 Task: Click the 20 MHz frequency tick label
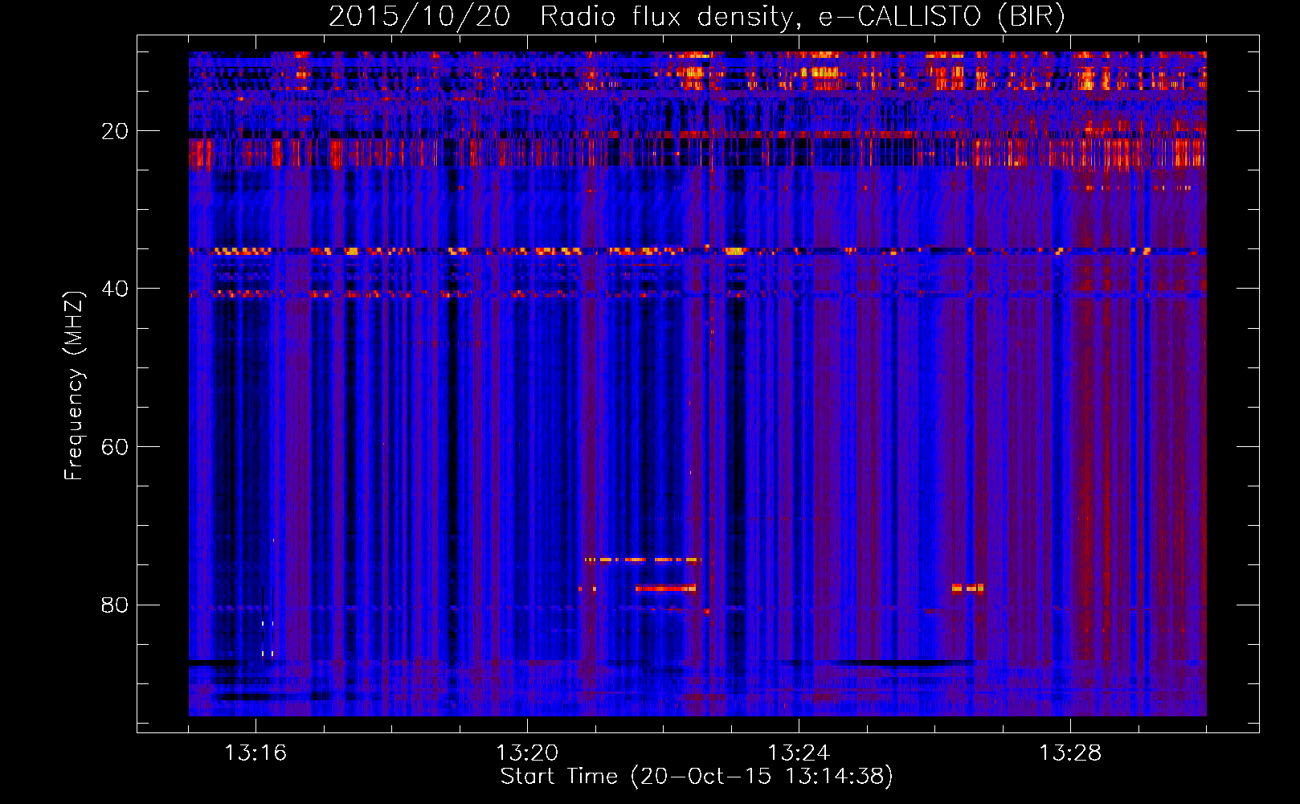click(x=115, y=131)
